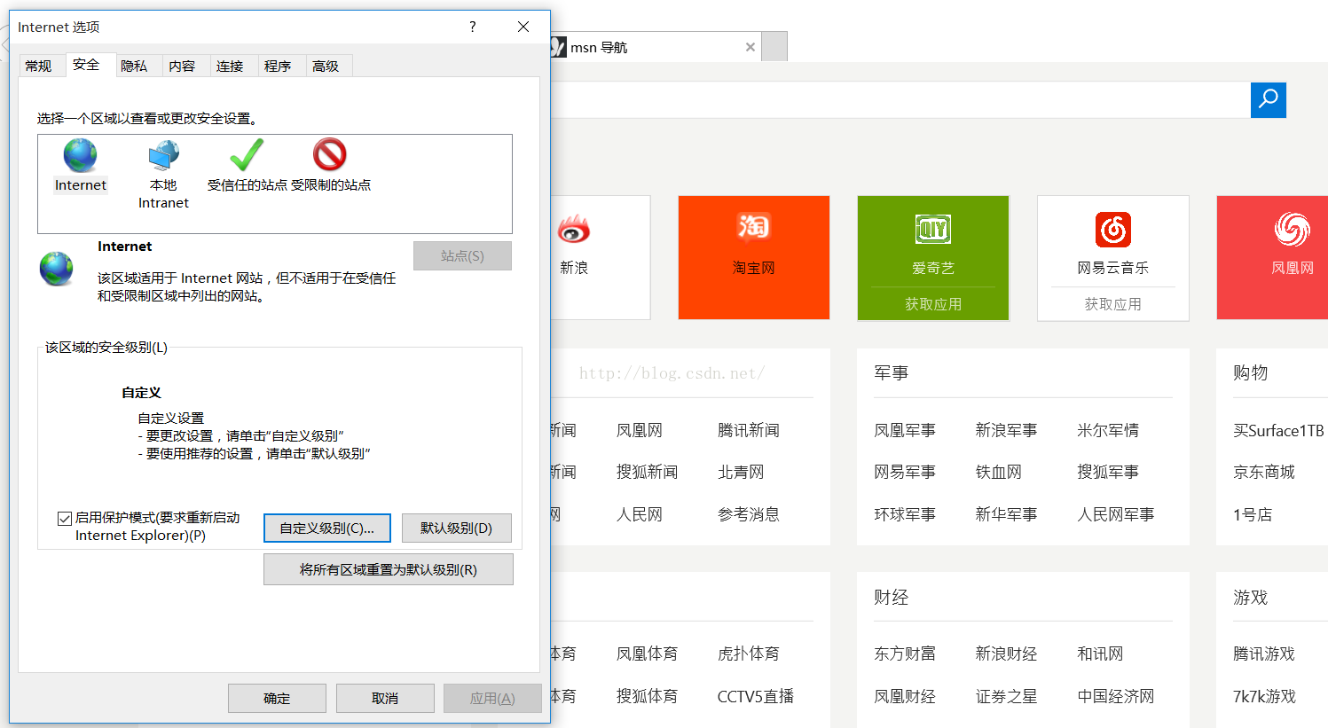The width and height of the screenshot is (1328, 728).
Task: Open the 军事 section heading
Action: tap(892, 372)
